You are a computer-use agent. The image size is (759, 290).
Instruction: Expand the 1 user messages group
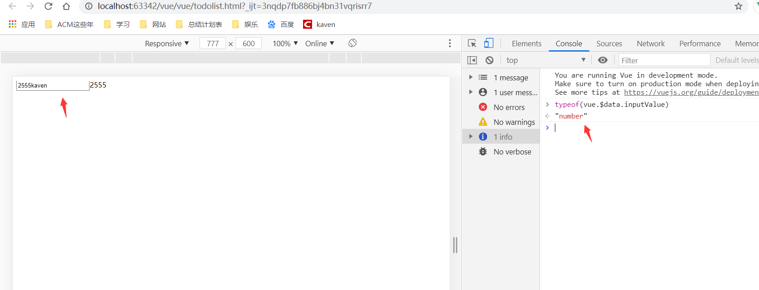click(471, 92)
